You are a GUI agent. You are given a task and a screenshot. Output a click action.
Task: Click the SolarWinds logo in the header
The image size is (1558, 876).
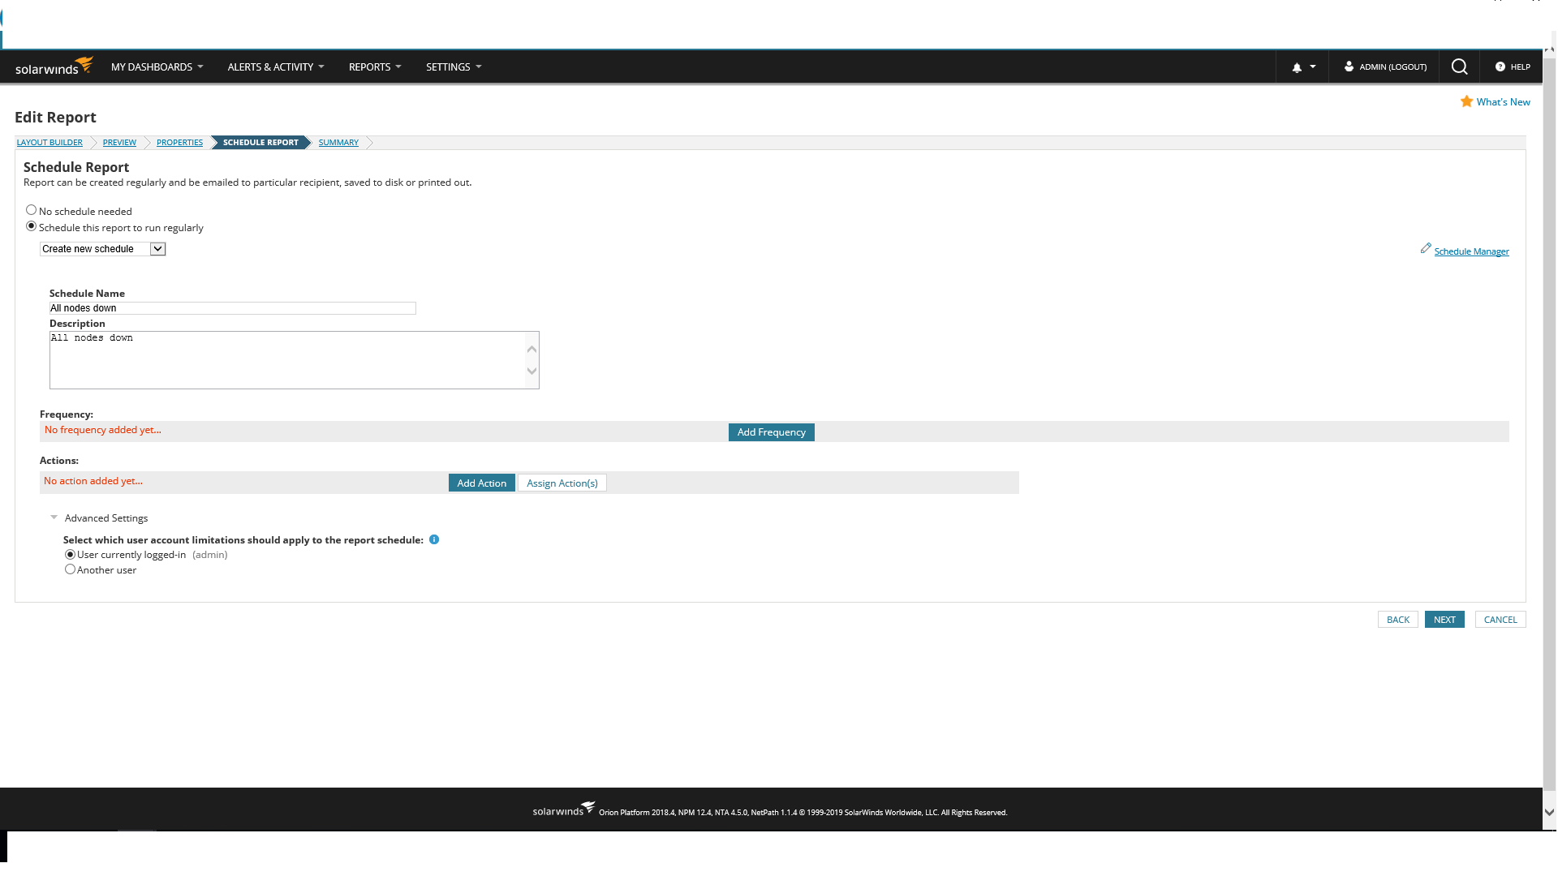[x=54, y=67]
